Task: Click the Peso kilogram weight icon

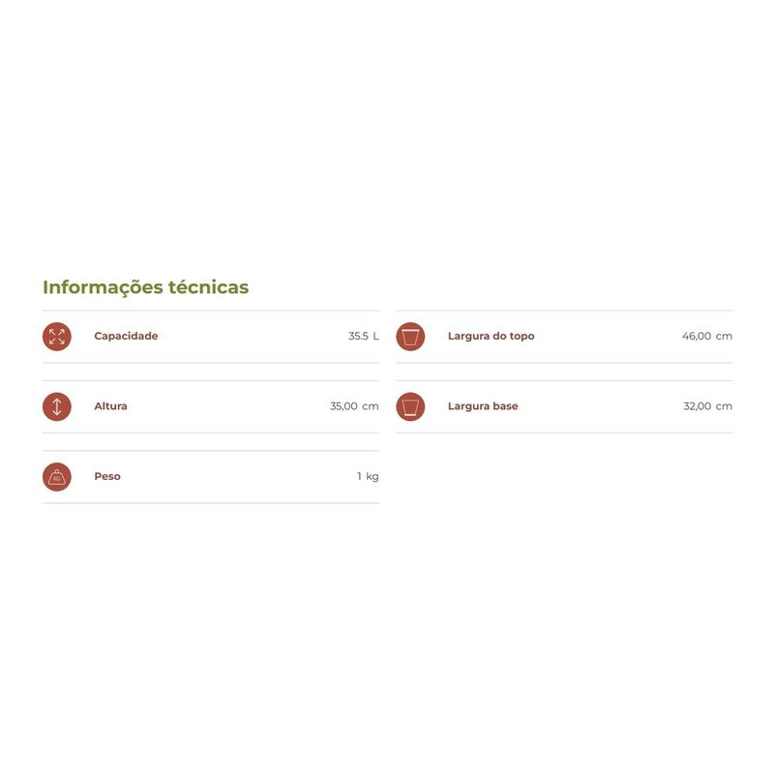Action: click(x=57, y=477)
